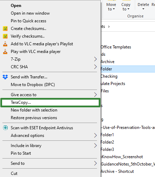This screenshot has height=177, width=155.
Task: Click the Create checksums icon
Action: (x=5, y=29)
